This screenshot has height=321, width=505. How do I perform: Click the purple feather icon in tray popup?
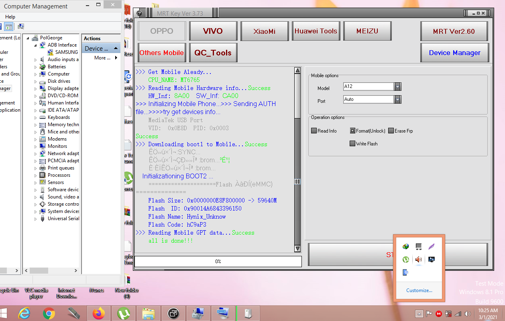(432, 246)
